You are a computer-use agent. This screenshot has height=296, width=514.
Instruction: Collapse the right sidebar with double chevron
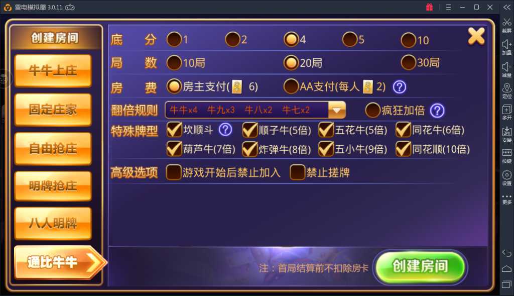point(507,7)
